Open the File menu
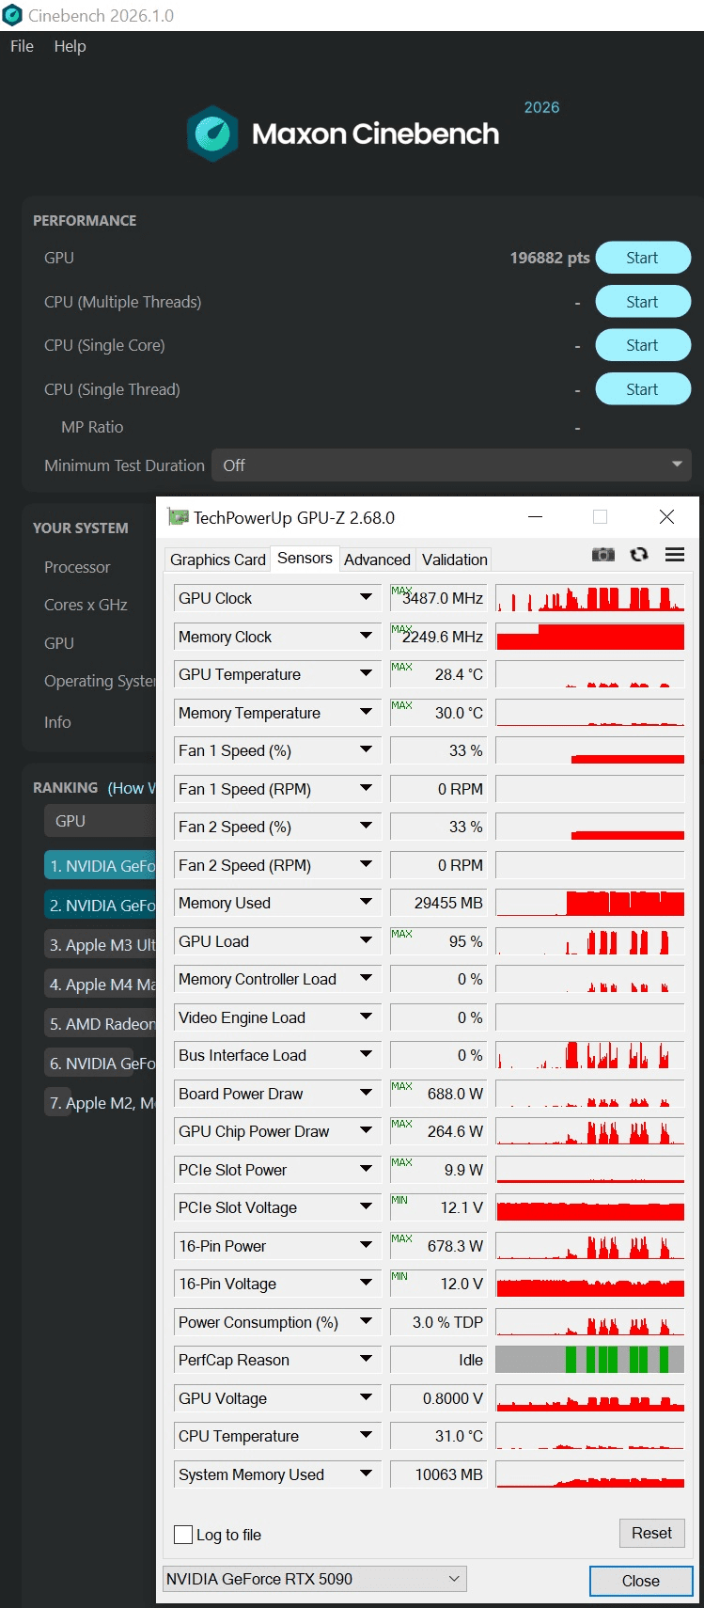Screen dimensions: 704x1608 (22, 46)
